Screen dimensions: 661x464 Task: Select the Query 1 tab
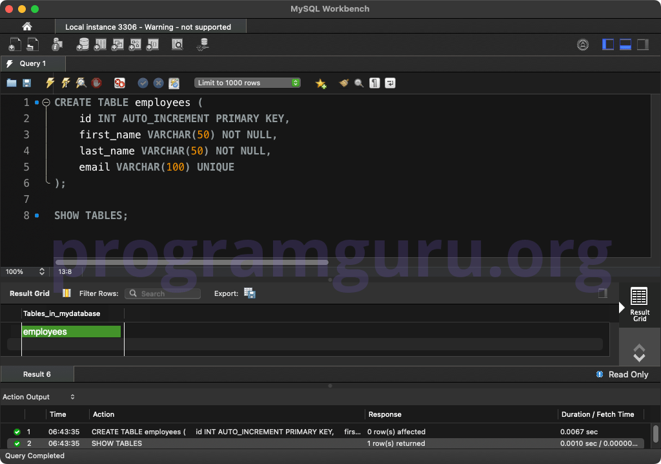point(33,63)
